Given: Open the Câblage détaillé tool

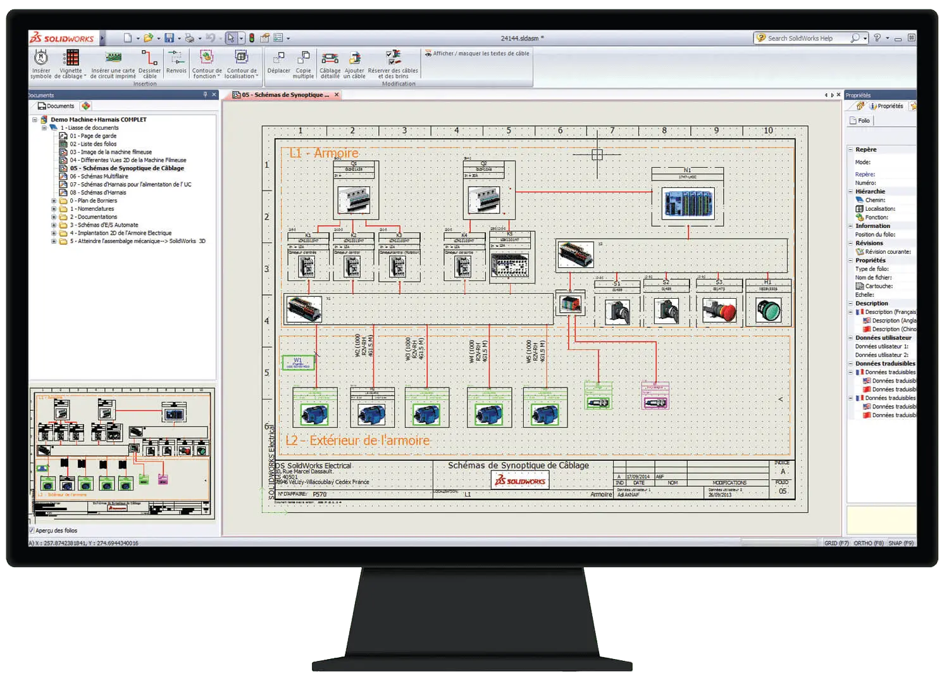Looking at the screenshot, I should tap(330, 64).
